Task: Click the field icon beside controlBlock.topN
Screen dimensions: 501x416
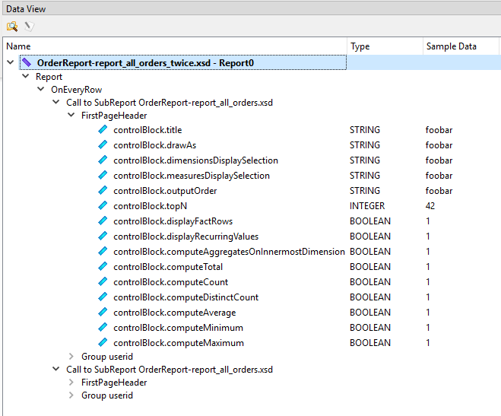Action: [x=103, y=206]
